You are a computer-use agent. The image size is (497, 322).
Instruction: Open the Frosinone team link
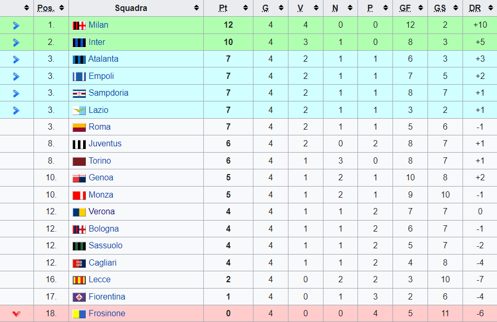click(x=107, y=314)
